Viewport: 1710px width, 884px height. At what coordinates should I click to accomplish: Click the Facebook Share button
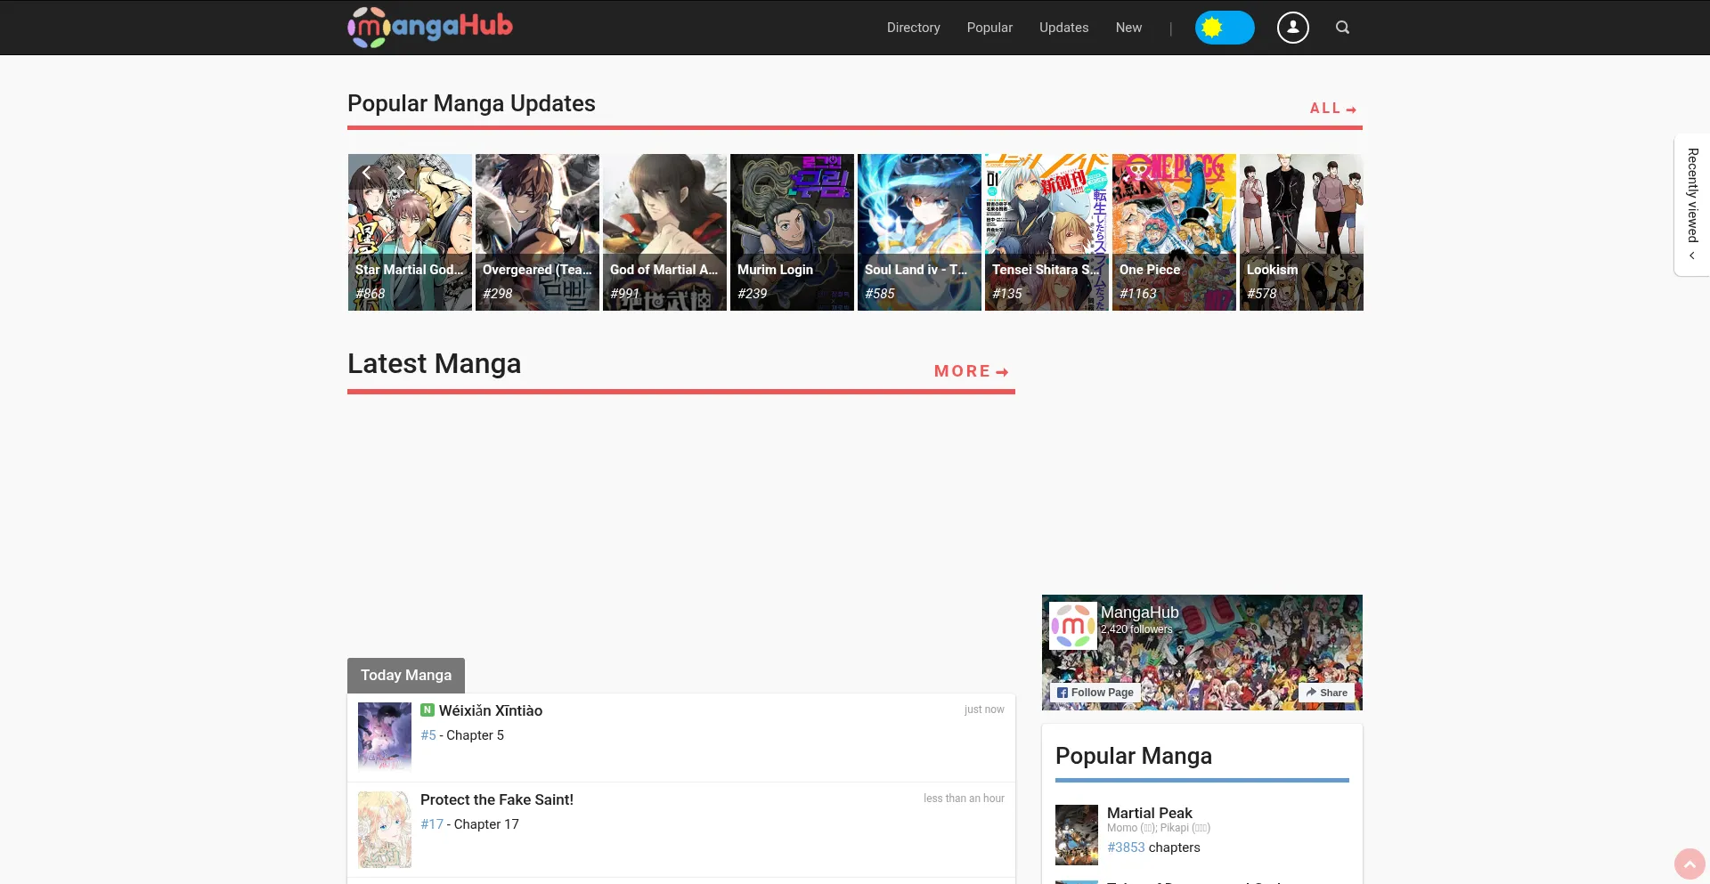[1326, 693]
